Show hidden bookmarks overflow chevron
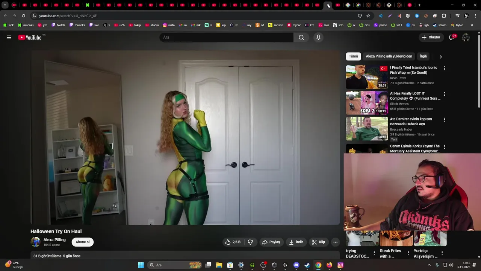This screenshot has height=271, width=481. 472,25
